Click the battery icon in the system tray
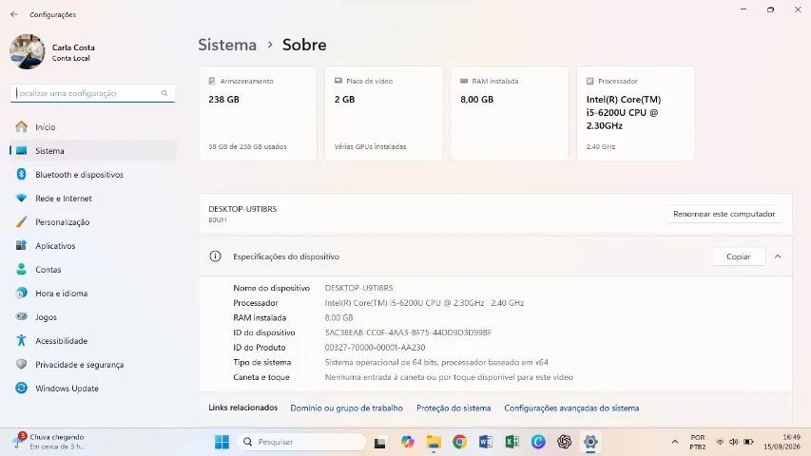Viewport: 811px width, 456px height. pos(748,442)
